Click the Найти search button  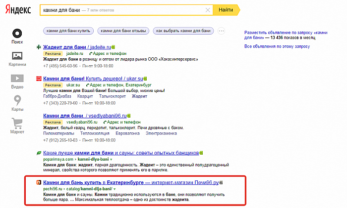[x=226, y=10]
